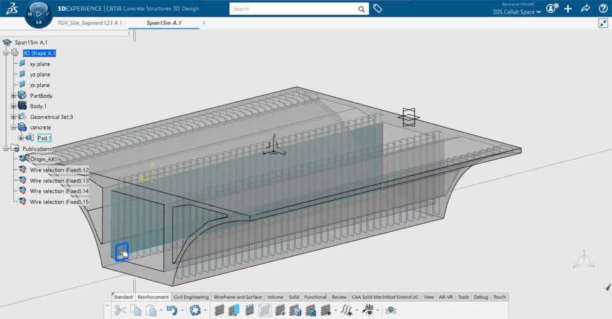
Task: Click the first rebar mesh icon
Action: tap(219, 310)
